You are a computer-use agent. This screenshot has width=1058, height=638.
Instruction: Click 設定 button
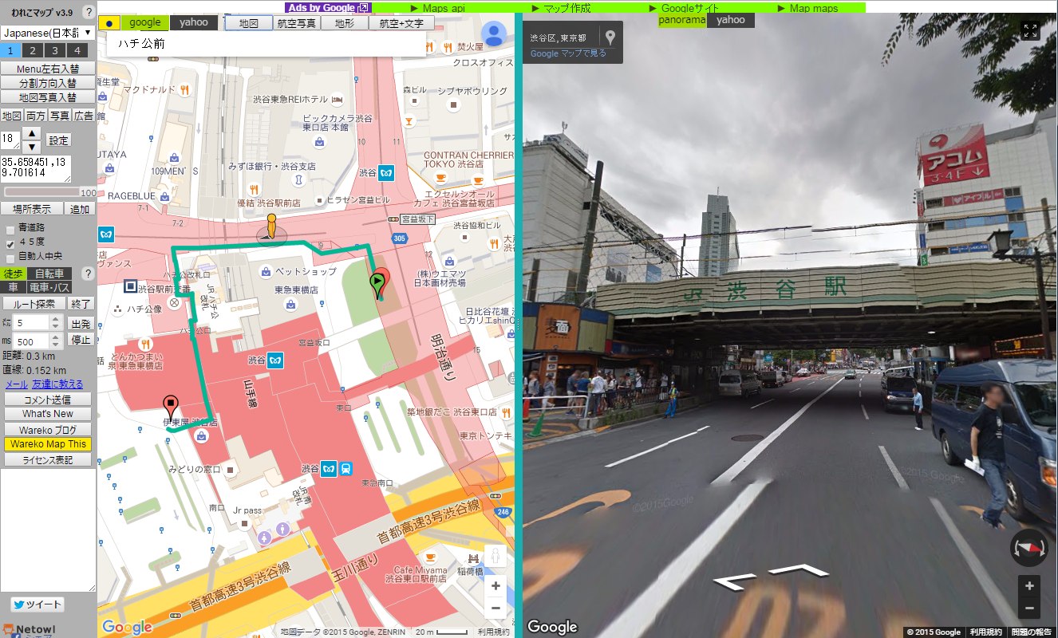(x=58, y=140)
